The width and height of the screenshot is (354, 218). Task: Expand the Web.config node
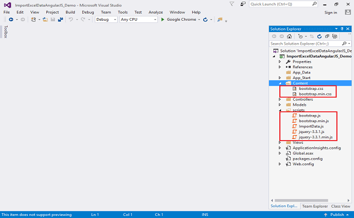click(x=280, y=164)
